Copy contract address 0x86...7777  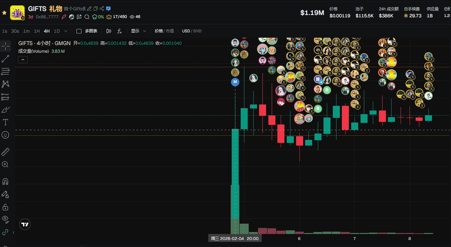coord(47,17)
